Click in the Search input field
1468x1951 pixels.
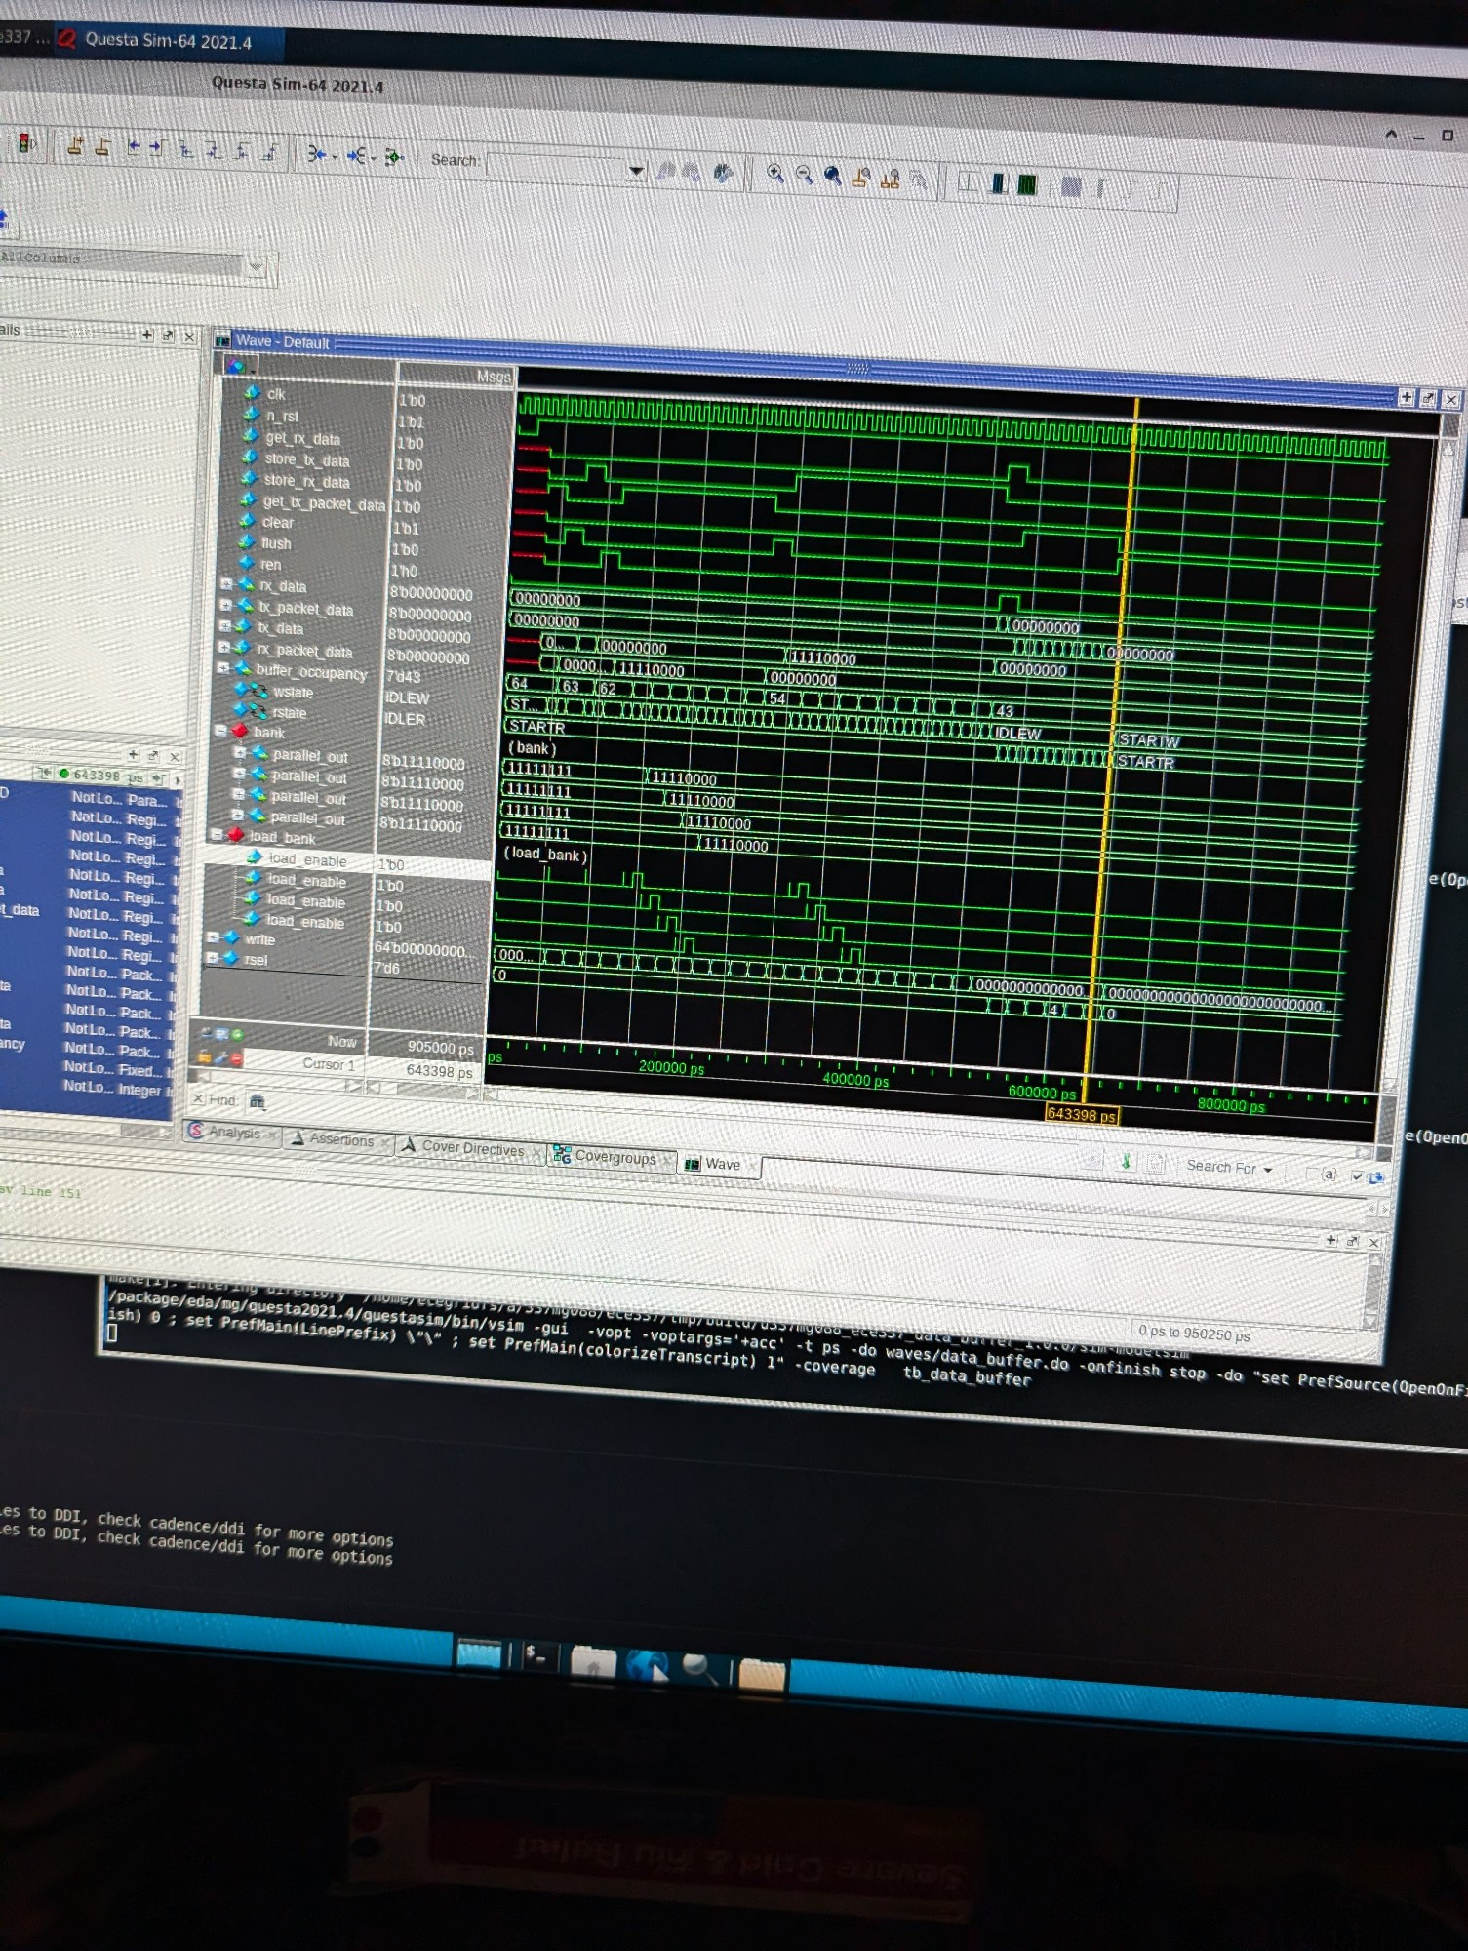point(556,168)
